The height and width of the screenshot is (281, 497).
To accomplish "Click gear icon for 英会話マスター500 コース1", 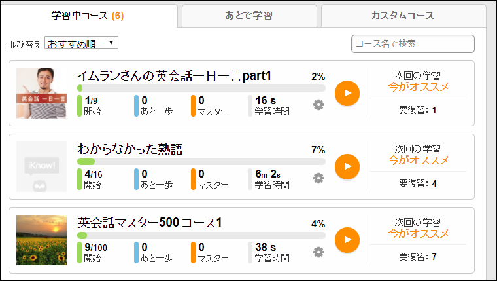I will (318, 252).
